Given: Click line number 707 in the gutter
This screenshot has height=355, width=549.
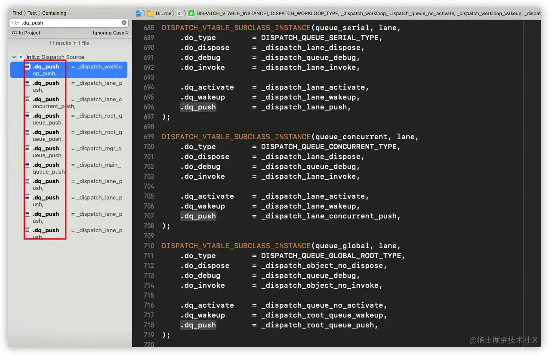Looking at the screenshot, I should [x=149, y=216].
